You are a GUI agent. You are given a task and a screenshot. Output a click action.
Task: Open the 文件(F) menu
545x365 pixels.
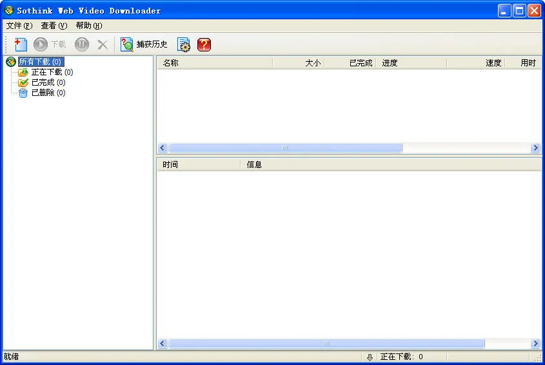point(19,26)
